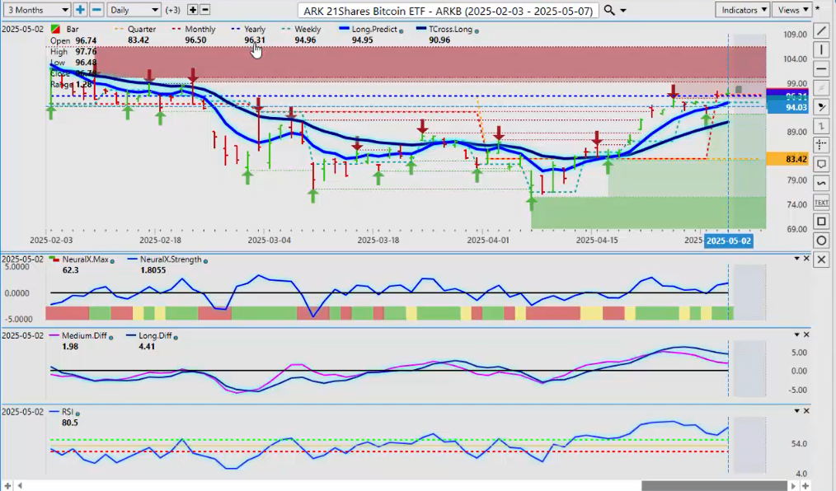This screenshot has height=491, width=836.
Task: Click the Weekly legend label
Action: (x=308, y=30)
